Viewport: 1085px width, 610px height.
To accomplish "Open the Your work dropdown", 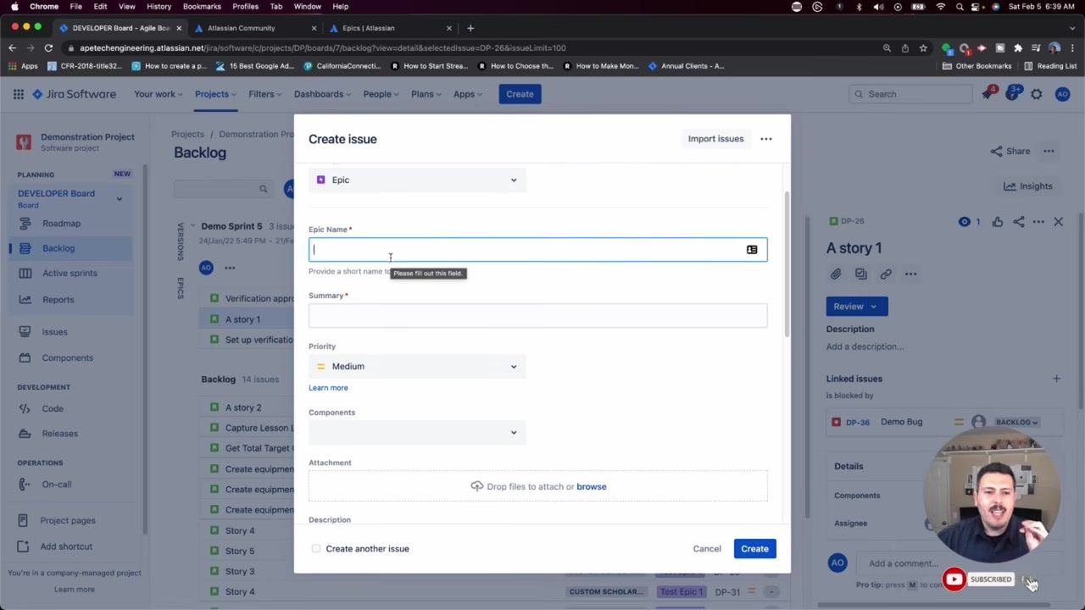I will 159,94.
